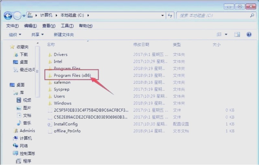
Task: Click the 新建文件夹 button
Action: 64,35
